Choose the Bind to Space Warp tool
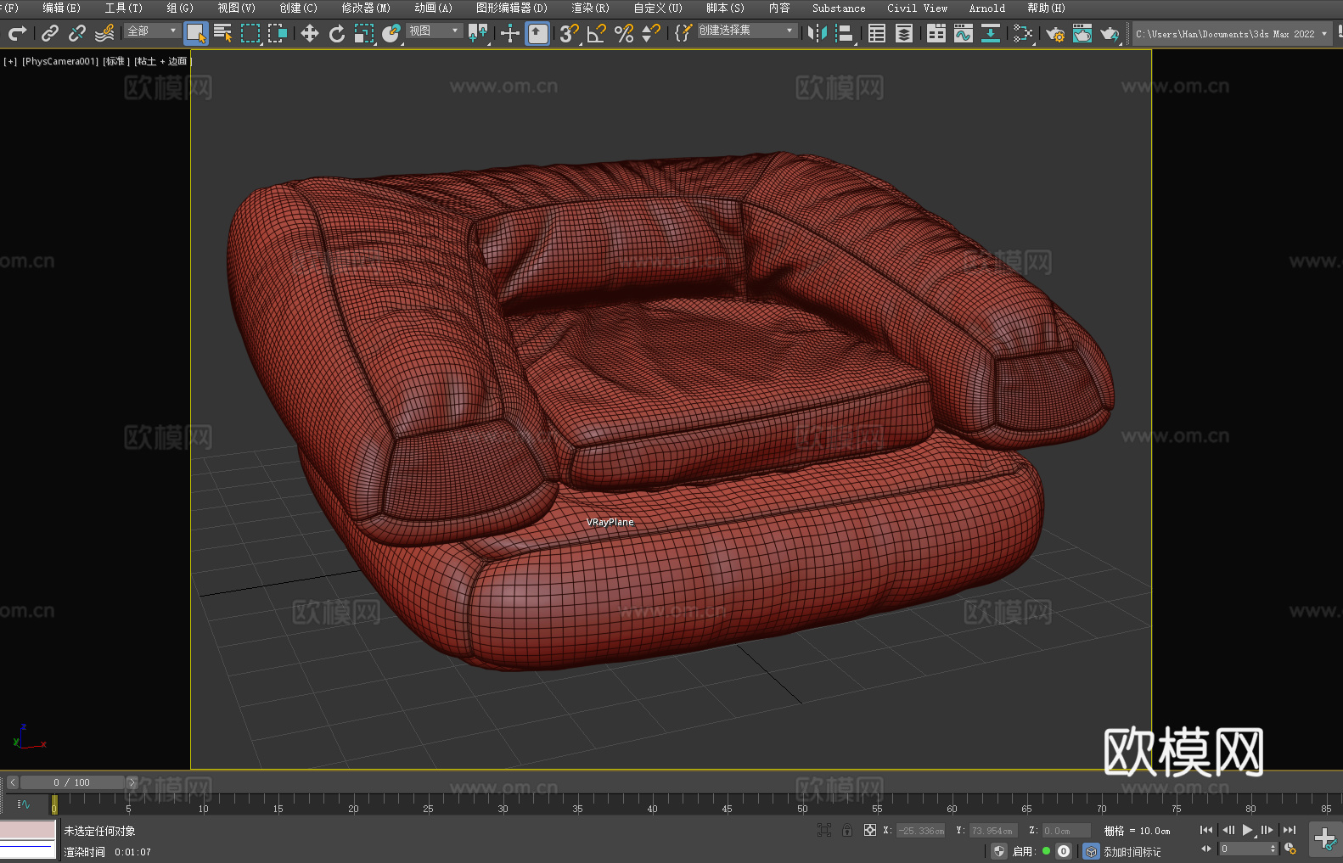Screen dimensions: 1343x863 (x=104, y=33)
